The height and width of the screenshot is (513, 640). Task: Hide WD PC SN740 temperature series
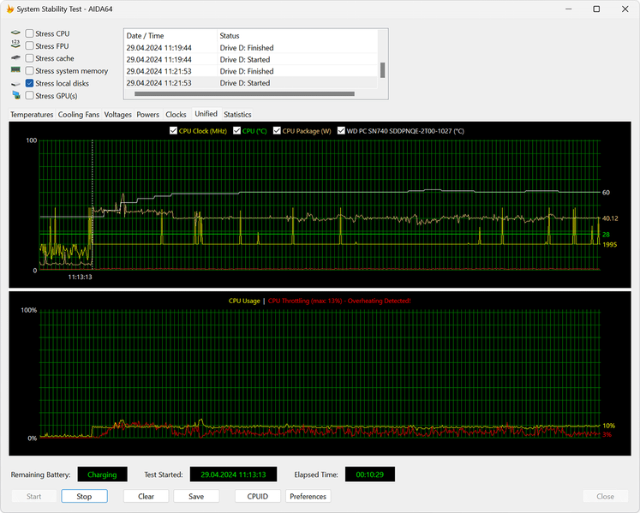point(342,131)
